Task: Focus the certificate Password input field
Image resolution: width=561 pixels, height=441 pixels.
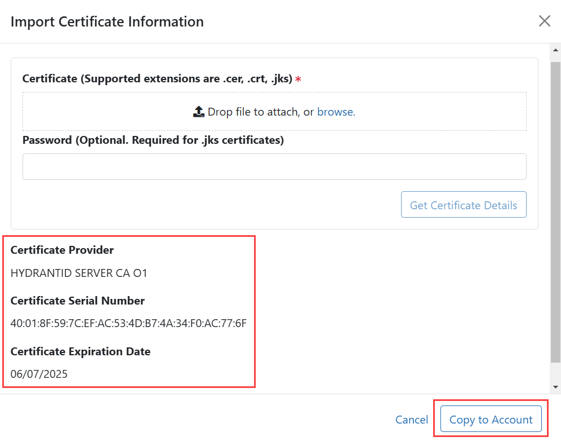Action: tap(274, 166)
